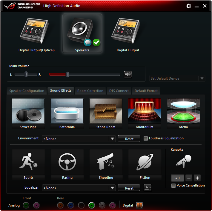Choose the Bathroom environment thumbnail
The width and height of the screenshot is (212, 211).
click(67, 114)
